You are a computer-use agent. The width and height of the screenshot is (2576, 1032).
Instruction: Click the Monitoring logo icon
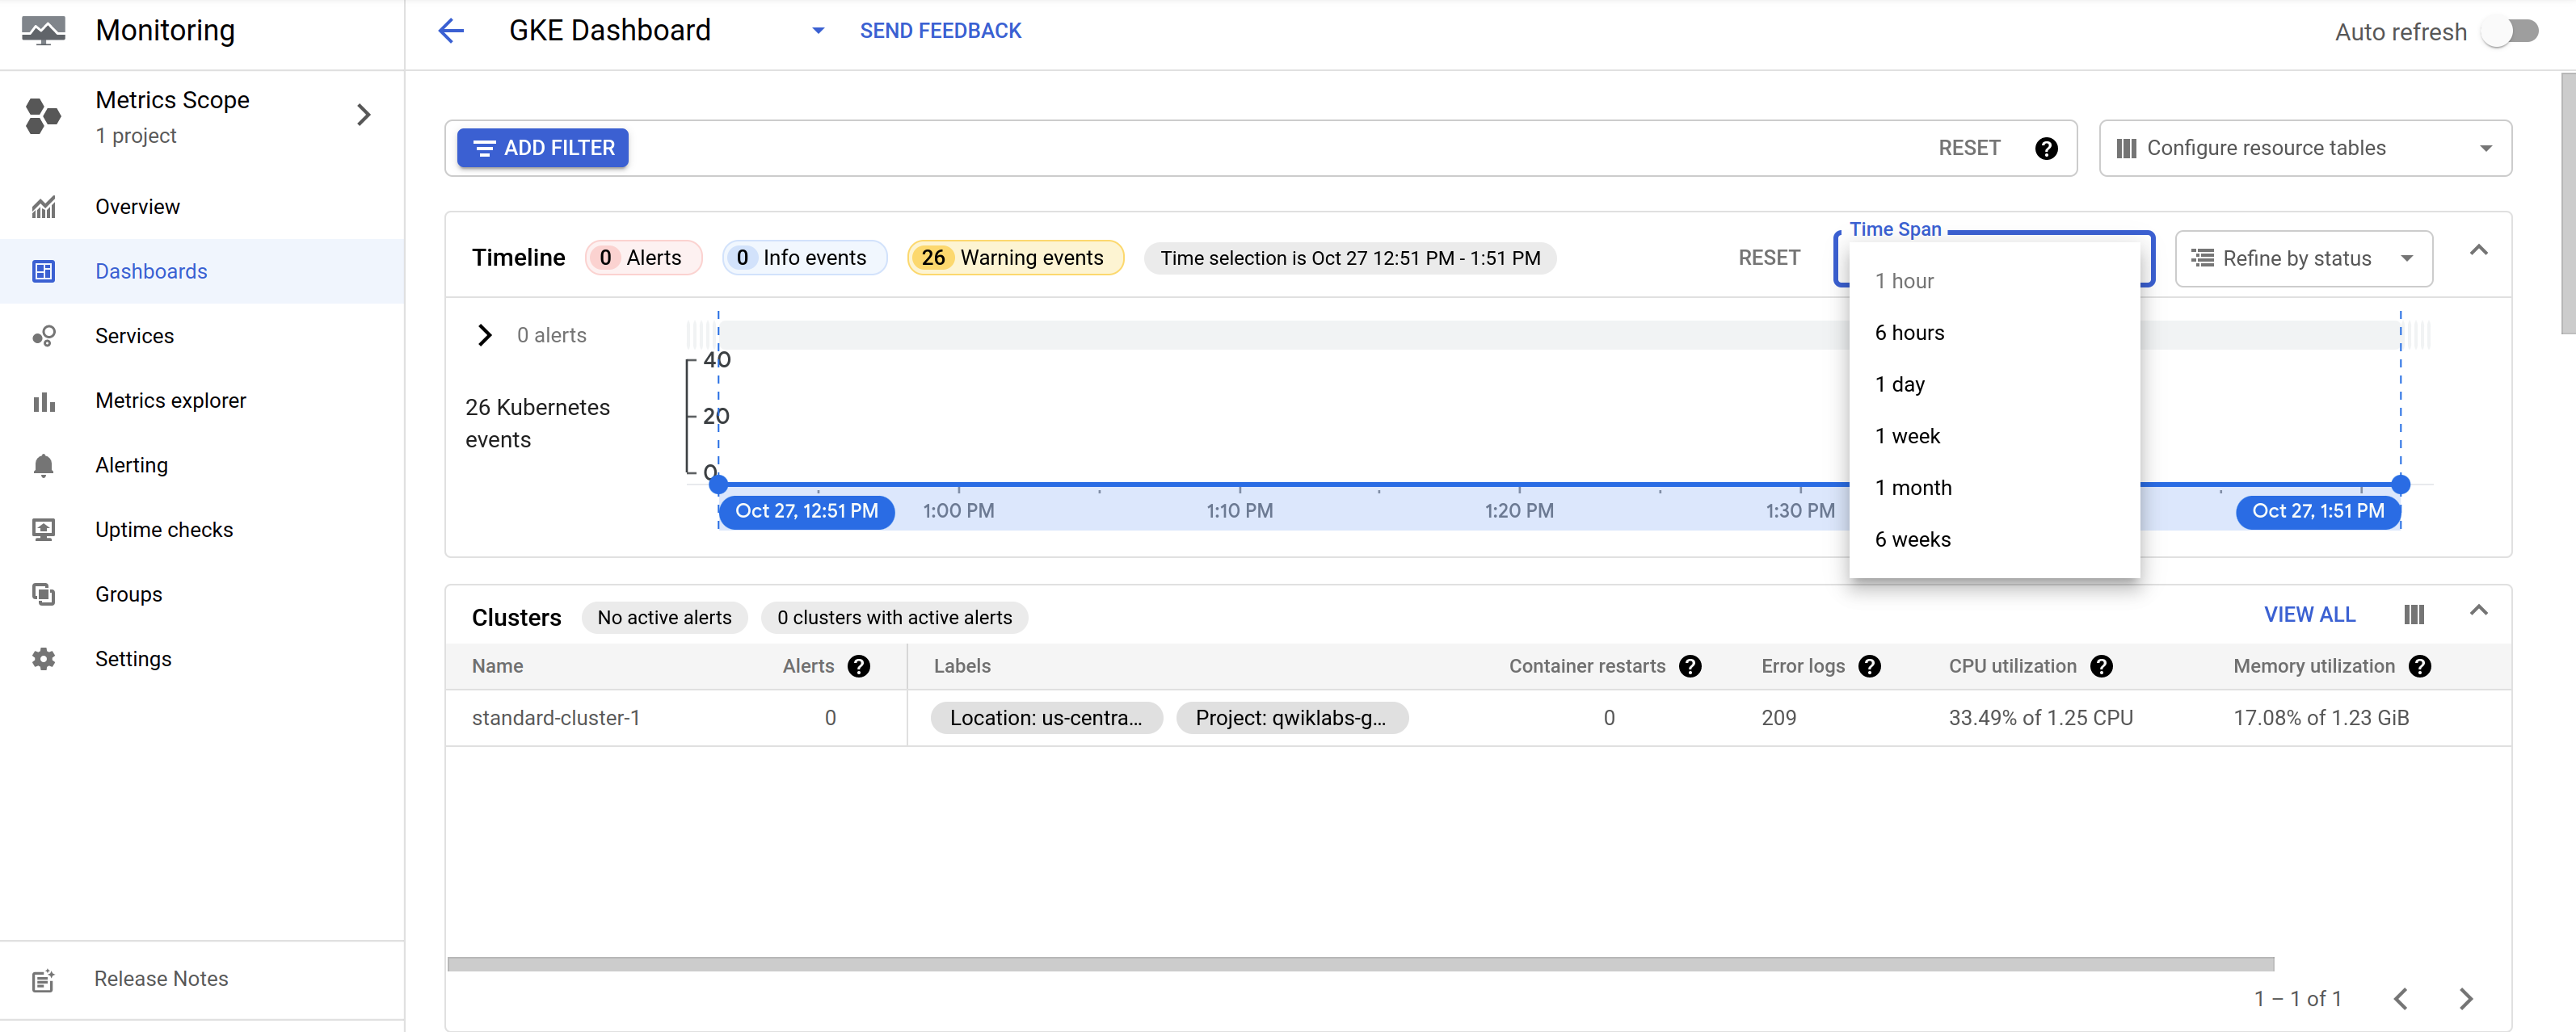tap(43, 31)
